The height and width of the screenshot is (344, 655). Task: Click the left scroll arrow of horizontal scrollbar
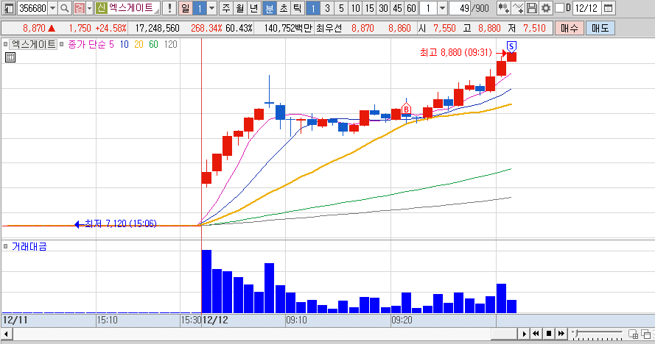pos(7,334)
